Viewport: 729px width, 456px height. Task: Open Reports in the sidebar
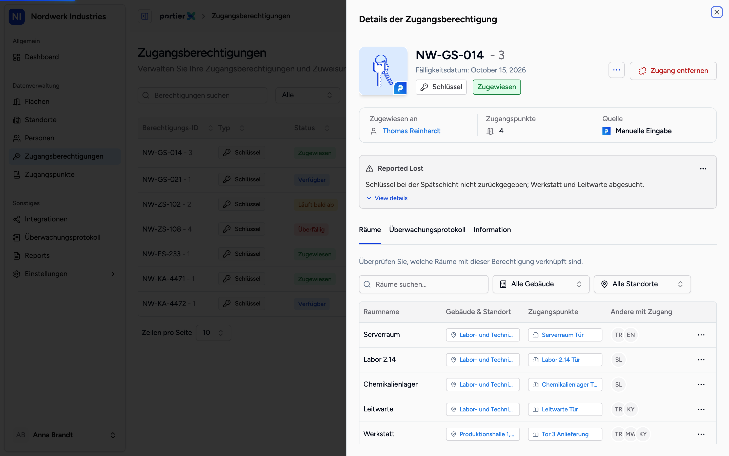65,256
